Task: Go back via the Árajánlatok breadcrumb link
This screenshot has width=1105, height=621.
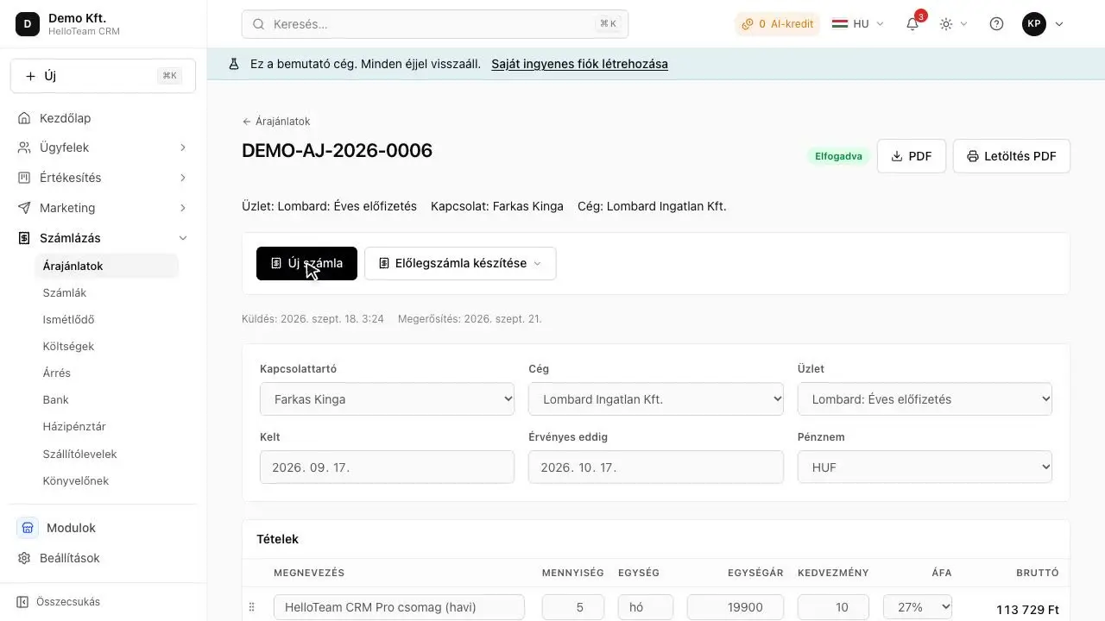Action: click(x=276, y=122)
